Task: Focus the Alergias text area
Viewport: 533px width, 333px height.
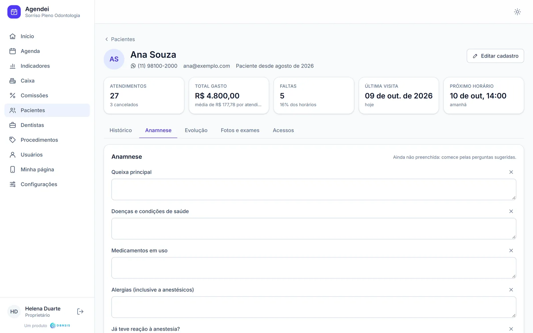Action: pyautogui.click(x=314, y=307)
